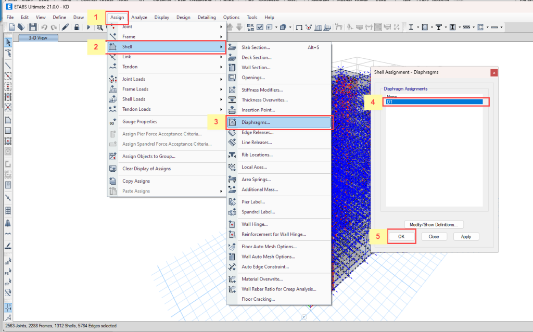
Task: Select D1 in the Diaphragm Assignments list
Action: (x=434, y=102)
